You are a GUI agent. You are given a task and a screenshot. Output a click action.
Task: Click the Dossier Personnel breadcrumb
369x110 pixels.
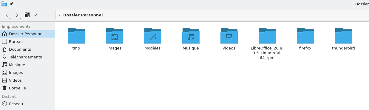(83, 15)
